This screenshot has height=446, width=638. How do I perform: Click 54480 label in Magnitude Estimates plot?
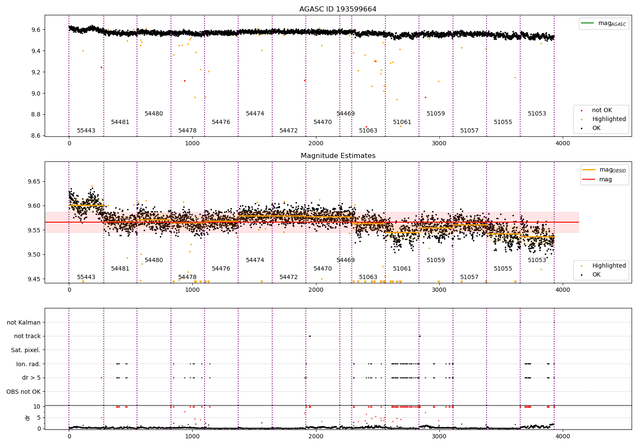pos(154,260)
